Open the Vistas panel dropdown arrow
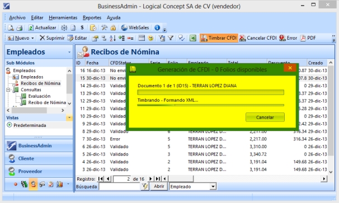The image size is (339, 203). click(x=69, y=118)
